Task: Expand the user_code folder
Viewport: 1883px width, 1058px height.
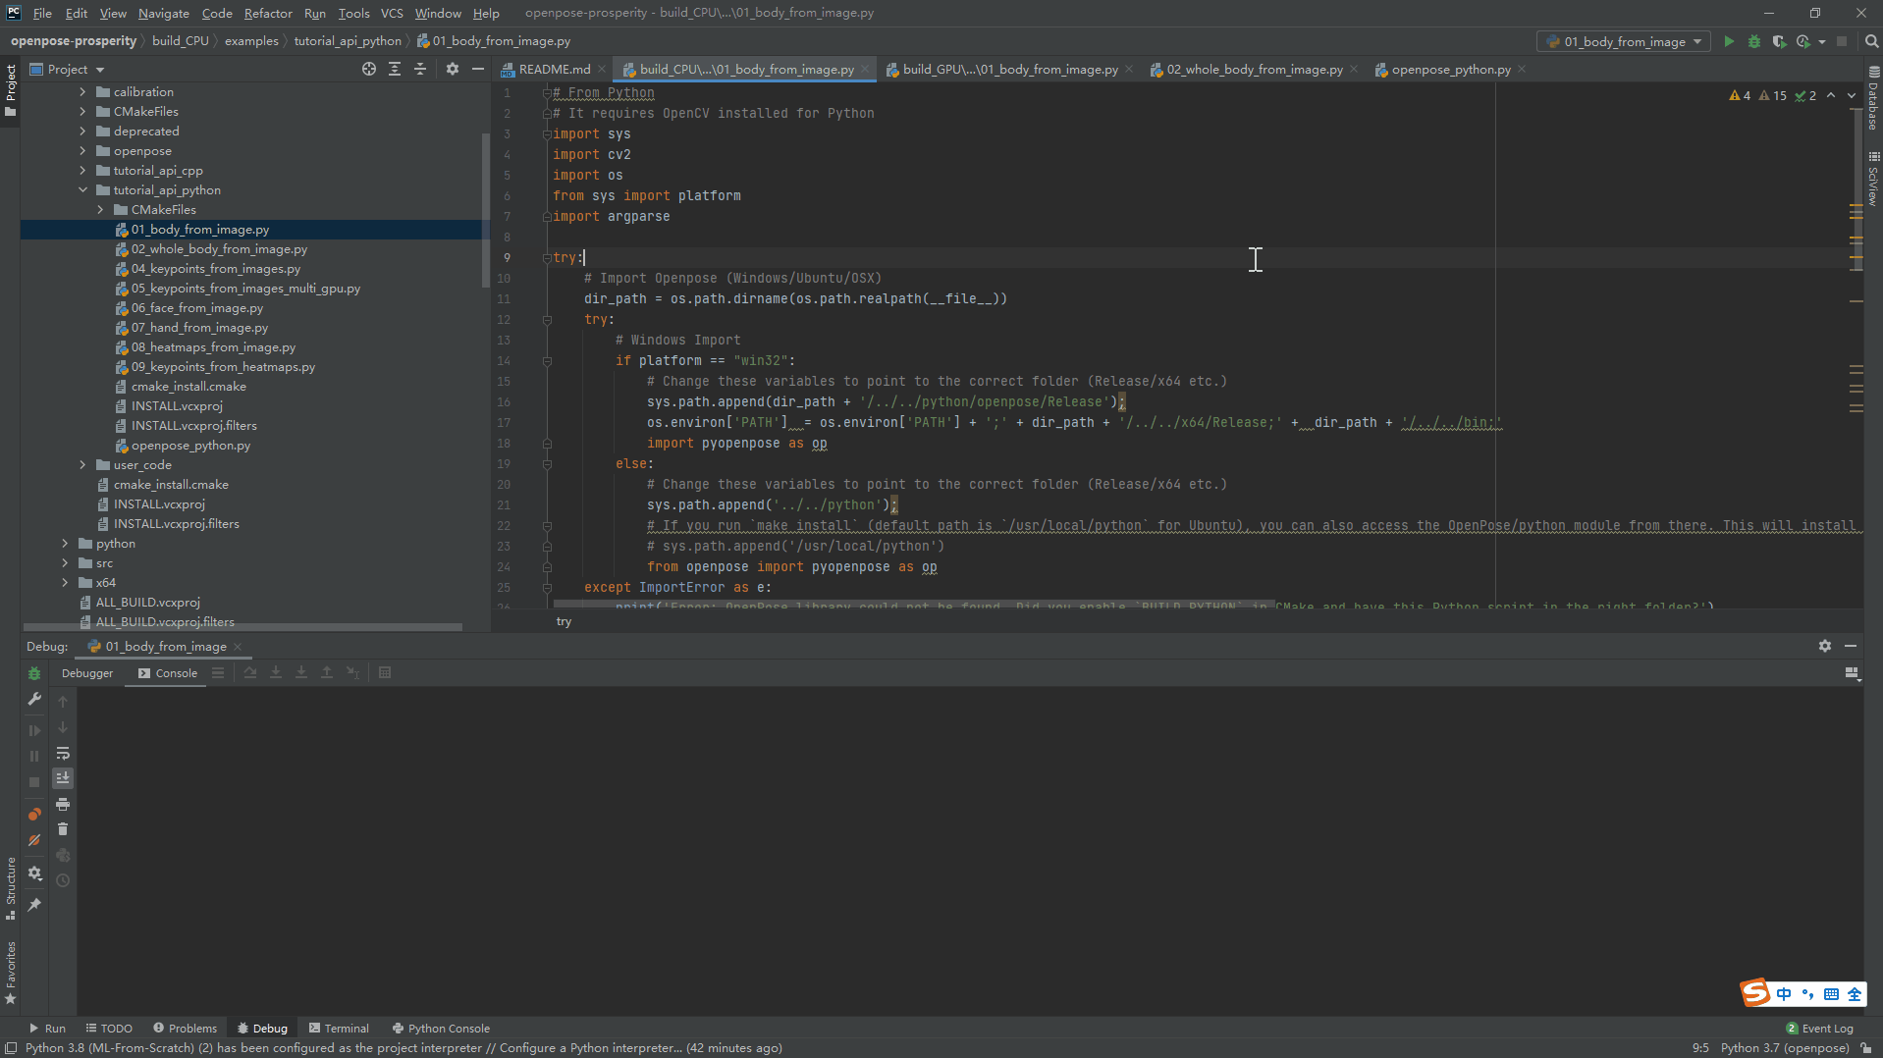Action: (x=82, y=464)
